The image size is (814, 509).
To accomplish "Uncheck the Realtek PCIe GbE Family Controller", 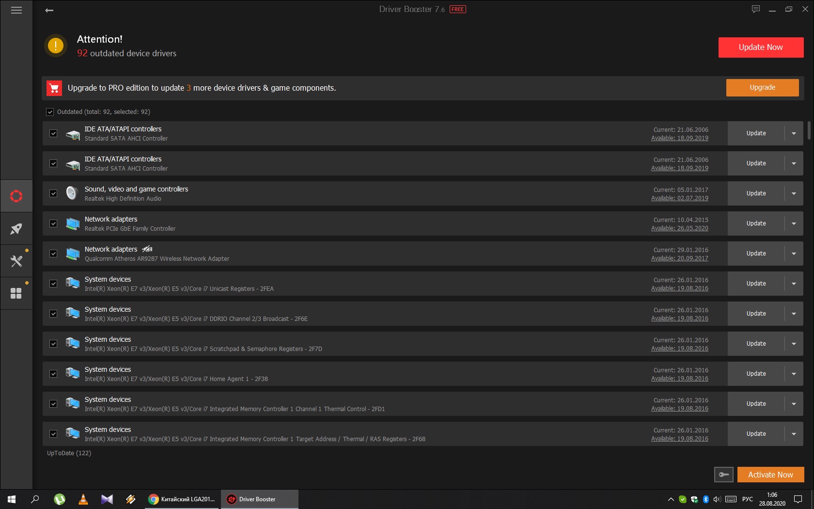I will point(53,223).
